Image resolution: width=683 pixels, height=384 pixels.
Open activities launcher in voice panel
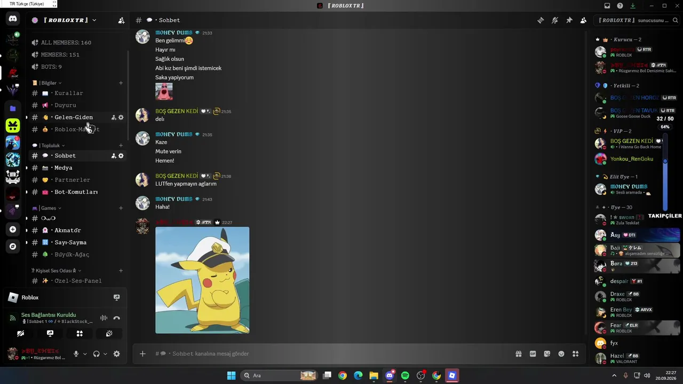[80, 333]
